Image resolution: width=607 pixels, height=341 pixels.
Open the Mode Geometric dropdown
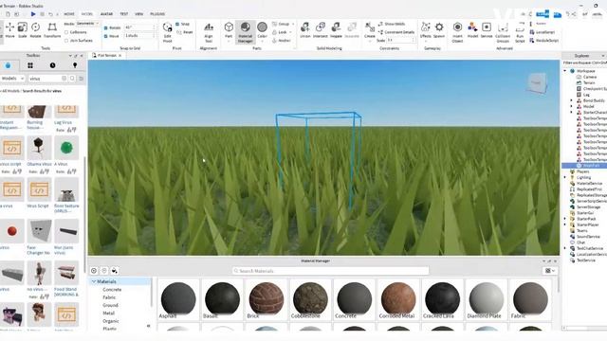pos(87,24)
